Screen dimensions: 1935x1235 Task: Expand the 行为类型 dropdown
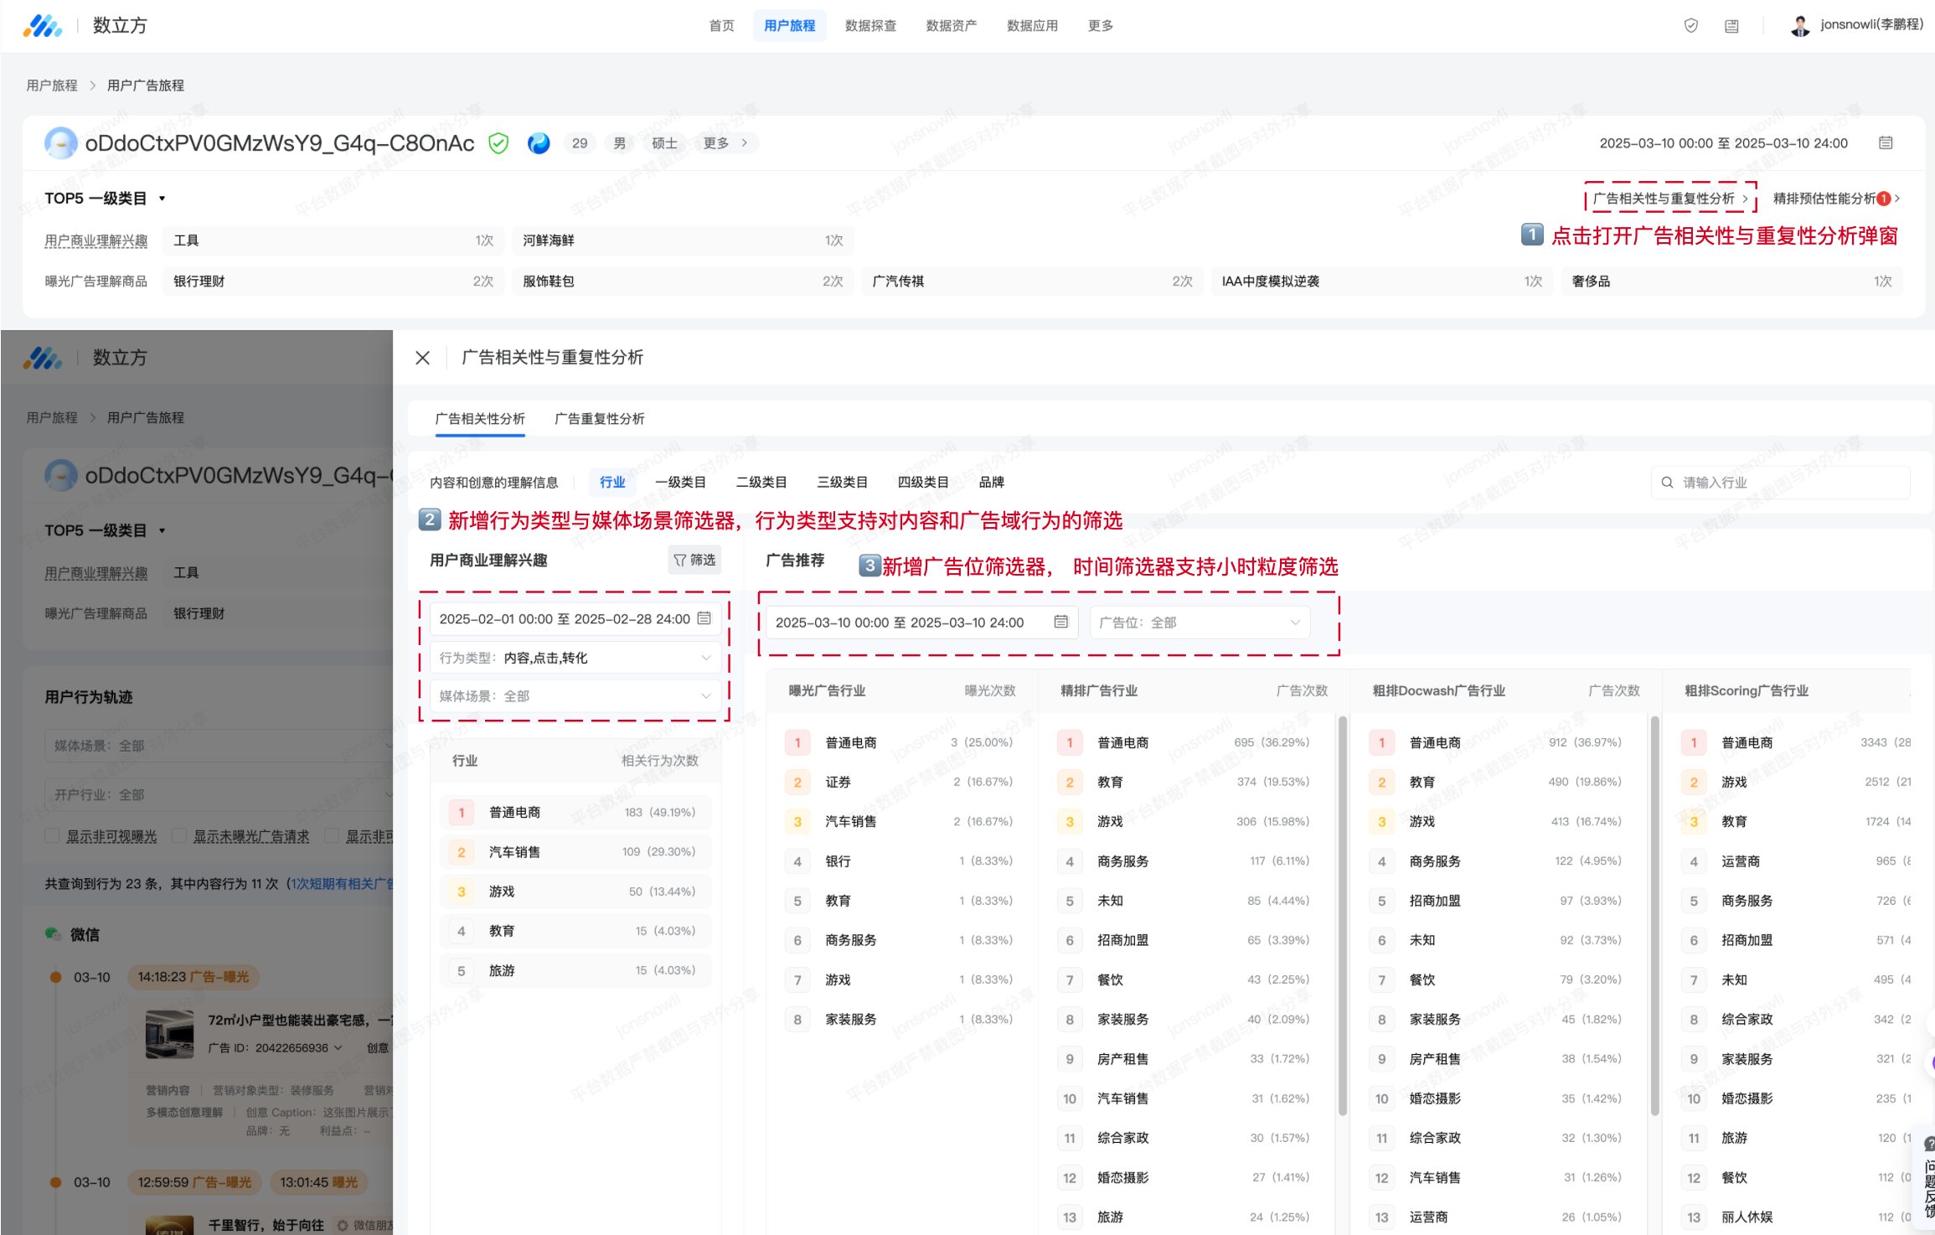click(575, 658)
